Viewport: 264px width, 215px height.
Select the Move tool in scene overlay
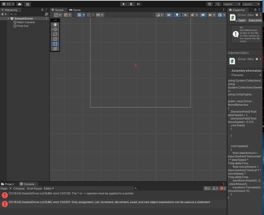coord(55,29)
